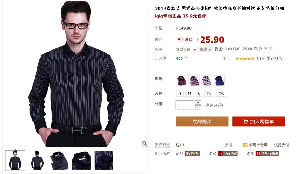This screenshot has height=174, width=296.
Task: Select size S option
Action: (180, 93)
